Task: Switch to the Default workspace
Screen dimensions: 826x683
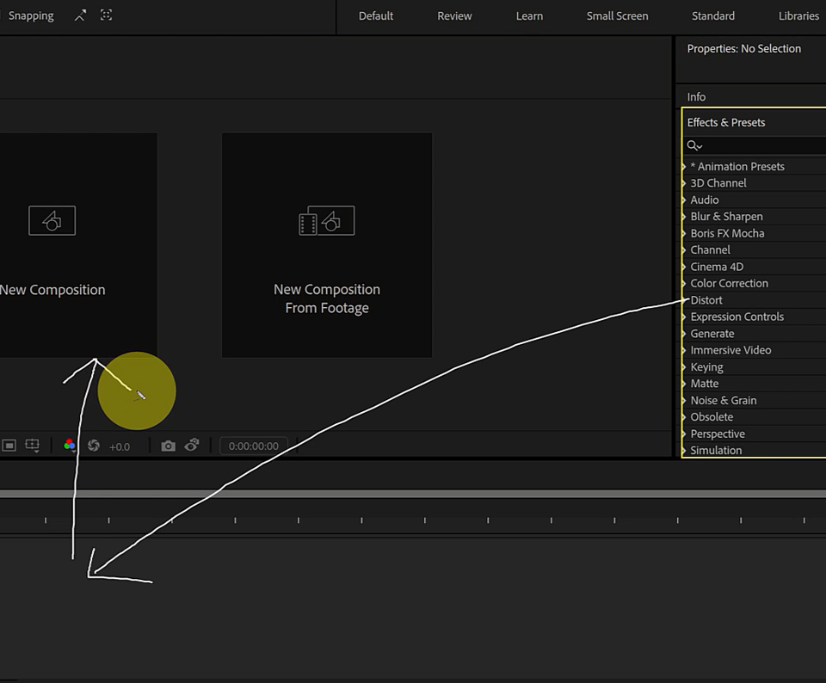Action: pyautogui.click(x=376, y=15)
